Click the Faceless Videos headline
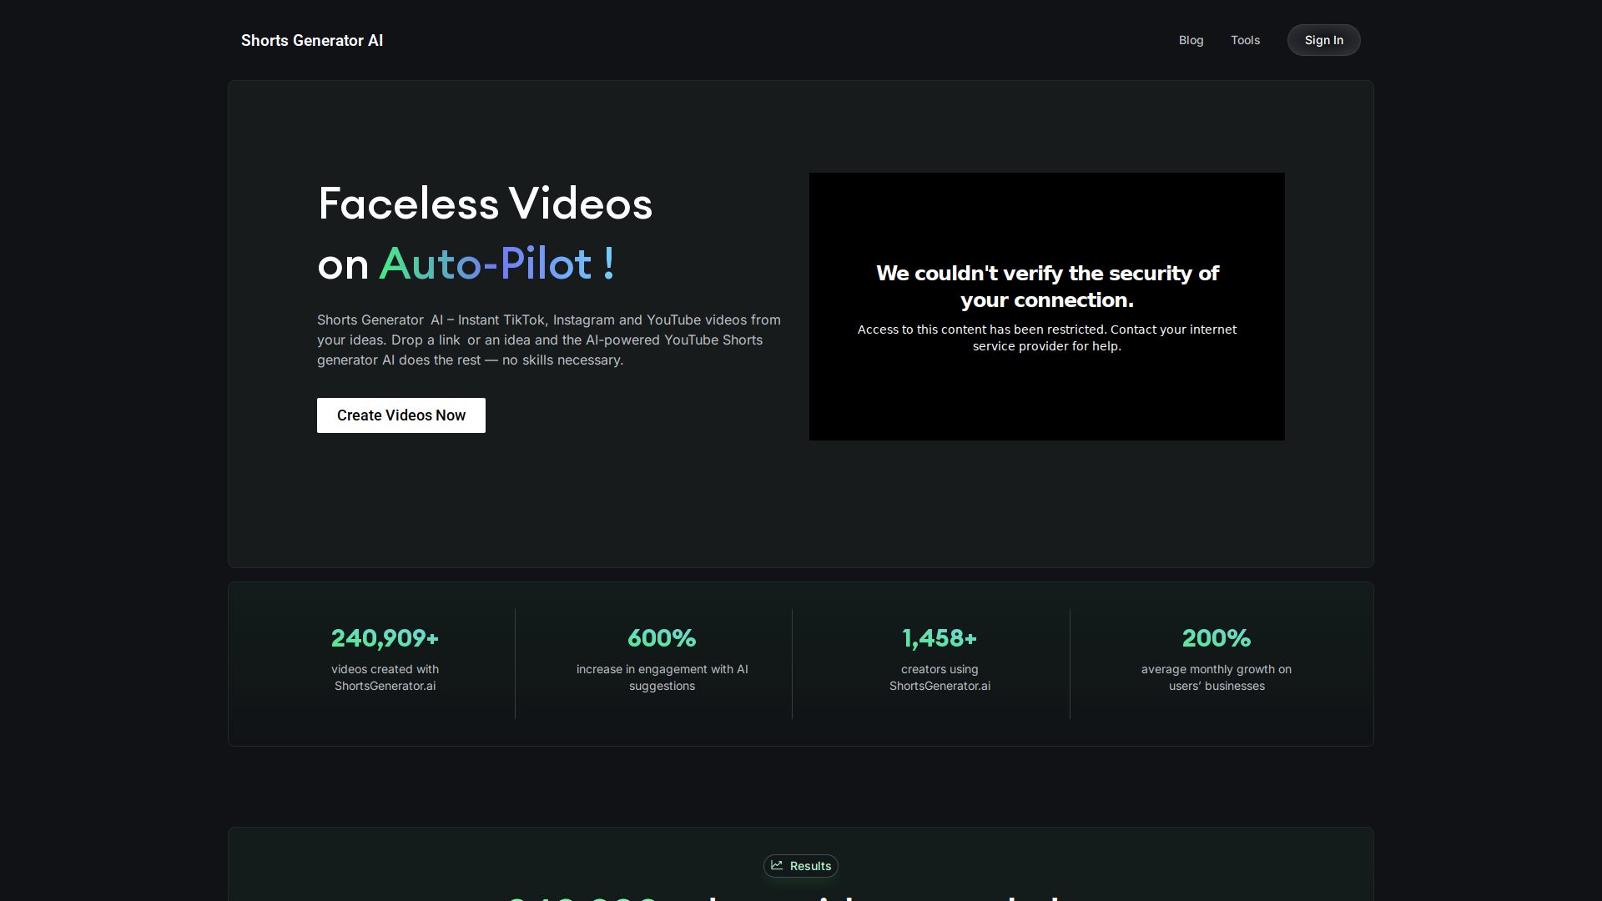The width and height of the screenshot is (1602, 901). (485, 204)
